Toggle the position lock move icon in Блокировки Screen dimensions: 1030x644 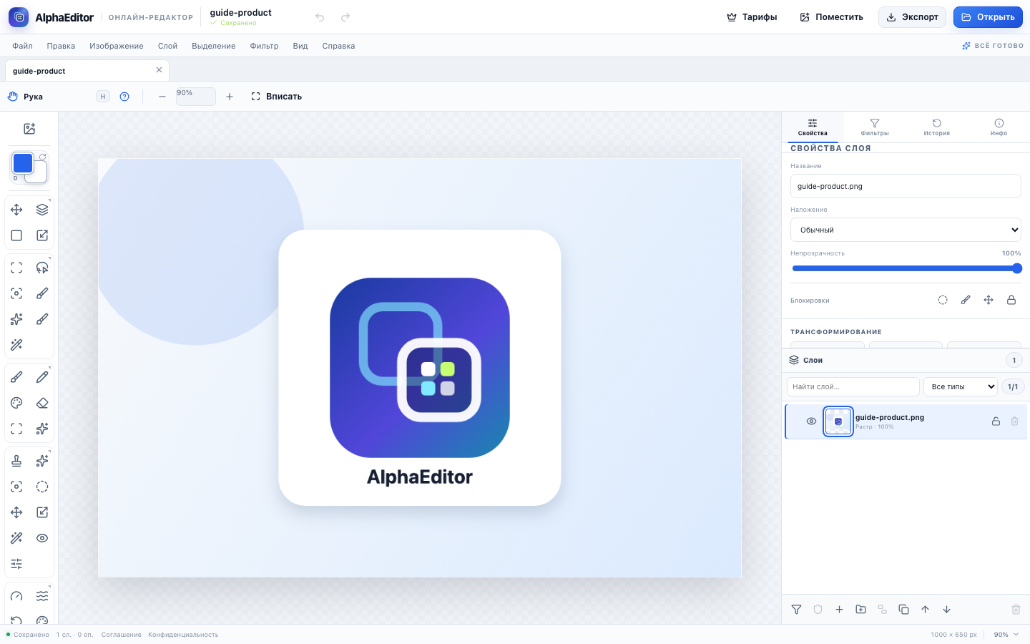[x=989, y=300]
